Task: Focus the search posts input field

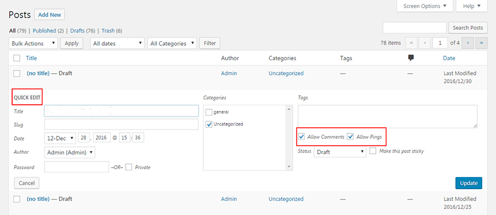Action: point(414,28)
